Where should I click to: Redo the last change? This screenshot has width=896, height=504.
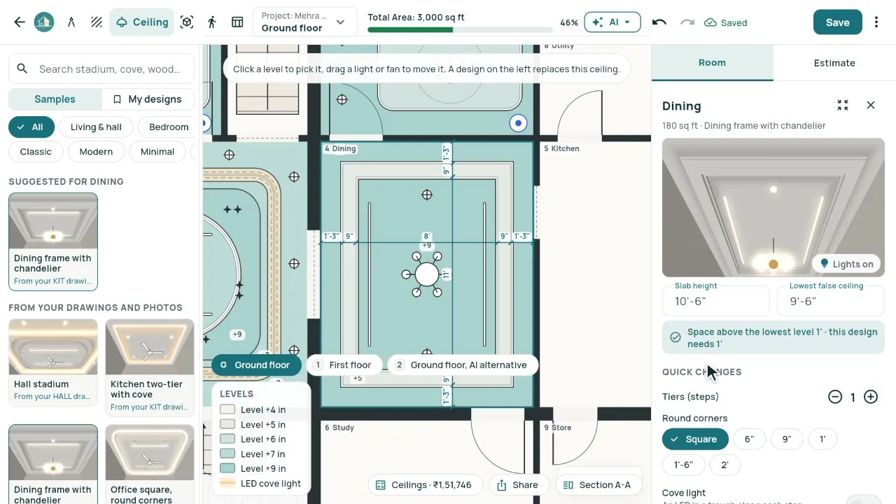(687, 22)
